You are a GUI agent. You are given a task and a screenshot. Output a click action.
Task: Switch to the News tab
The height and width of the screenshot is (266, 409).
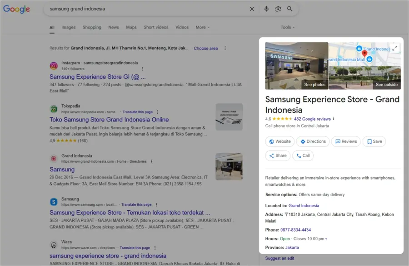coord(114,27)
